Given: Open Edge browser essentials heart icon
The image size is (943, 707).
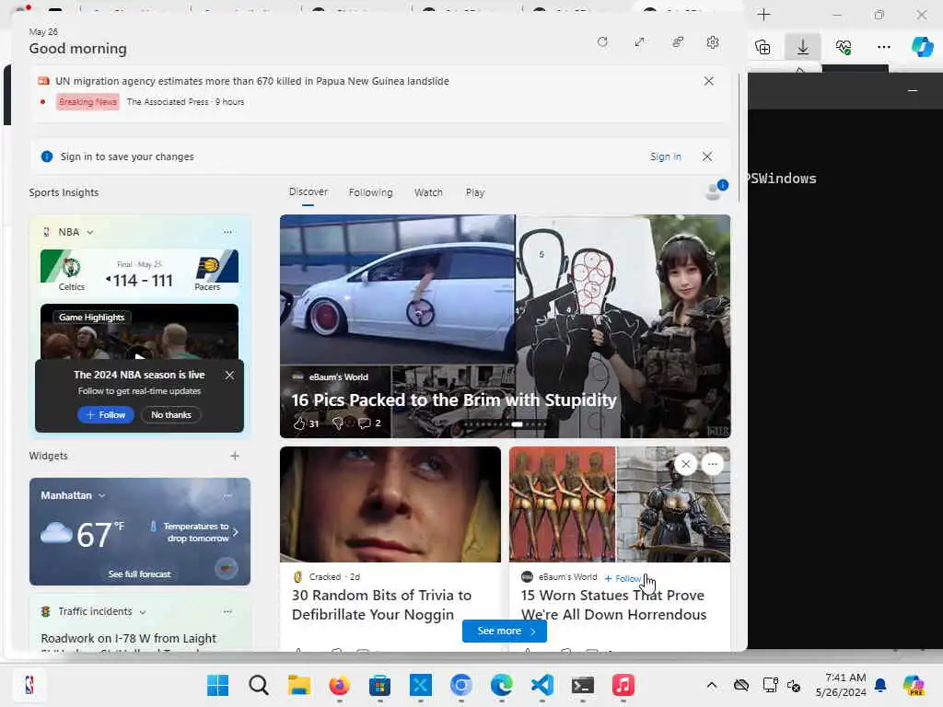Looking at the screenshot, I should [x=844, y=47].
